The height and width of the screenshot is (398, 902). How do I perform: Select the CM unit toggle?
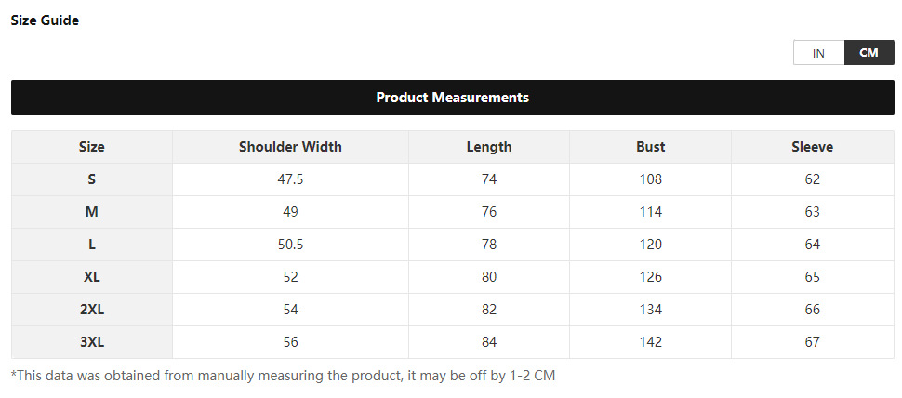click(869, 53)
